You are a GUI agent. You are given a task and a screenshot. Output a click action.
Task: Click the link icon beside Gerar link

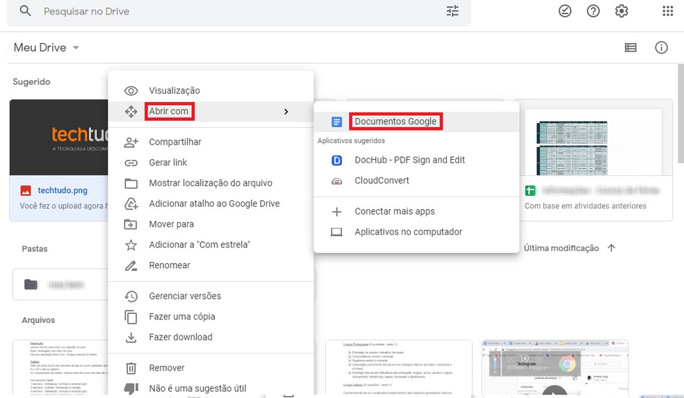tap(131, 163)
